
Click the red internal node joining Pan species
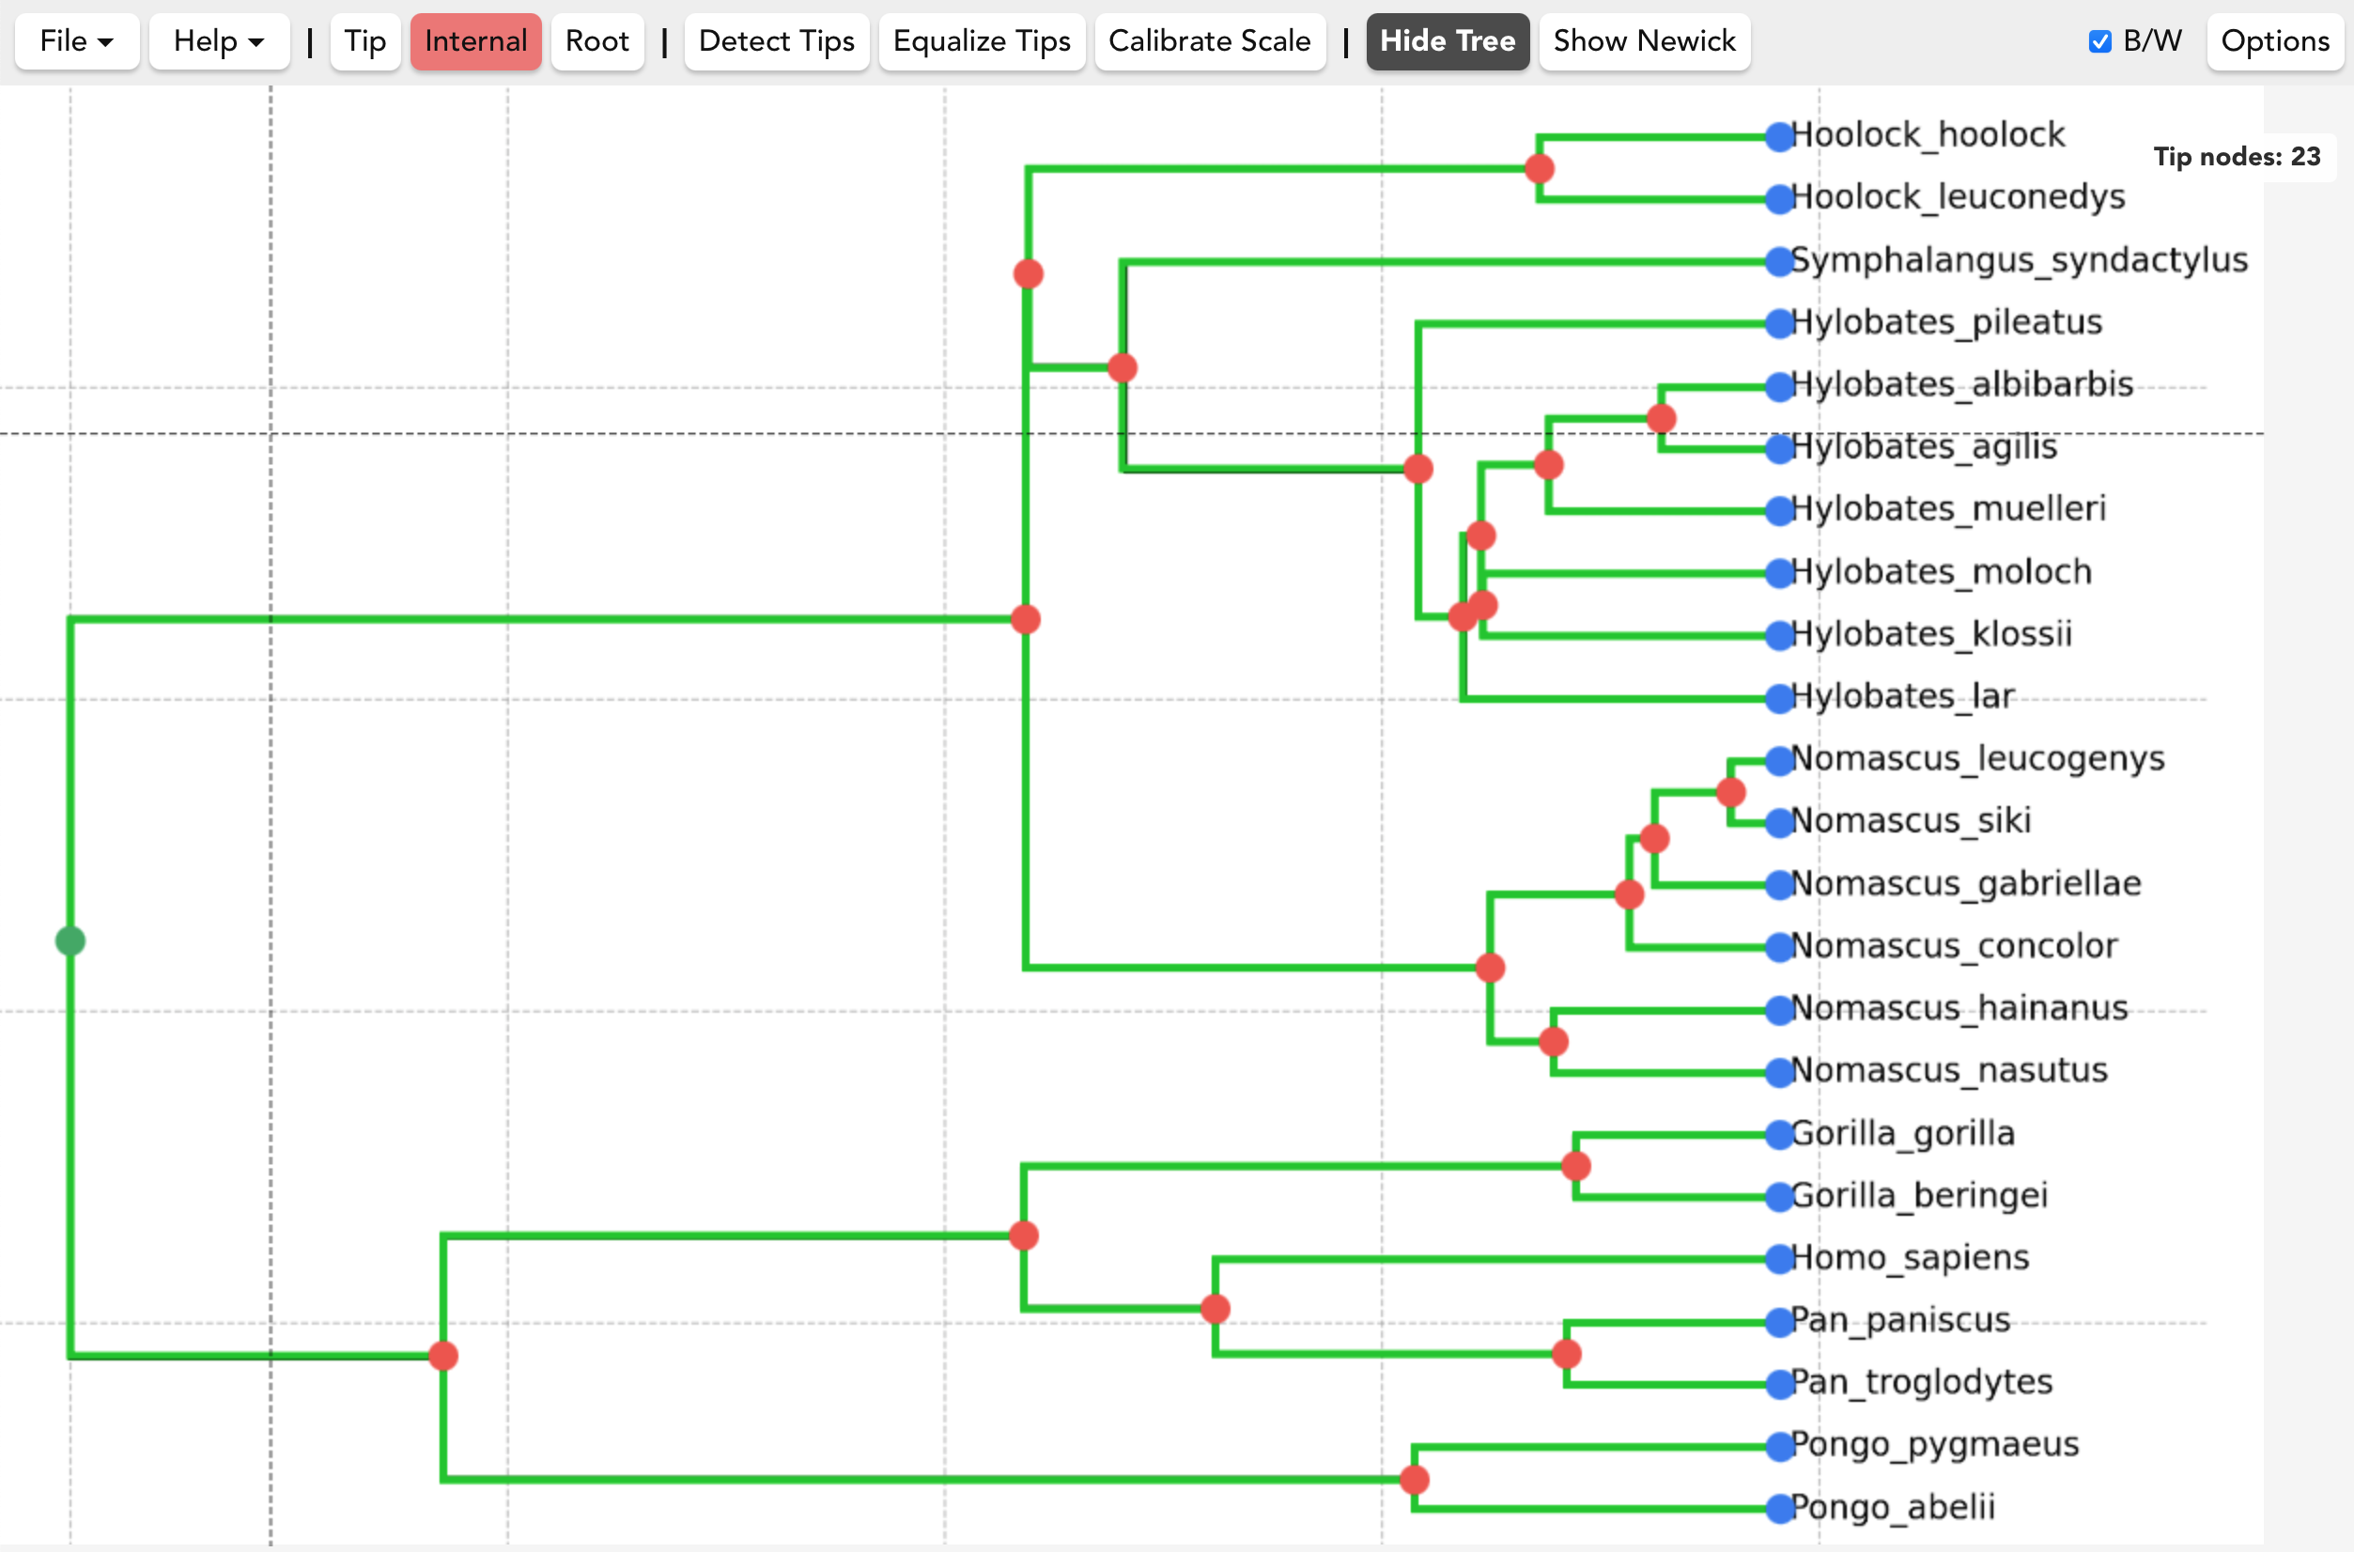pyautogui.click(x=1567, y=1353)
